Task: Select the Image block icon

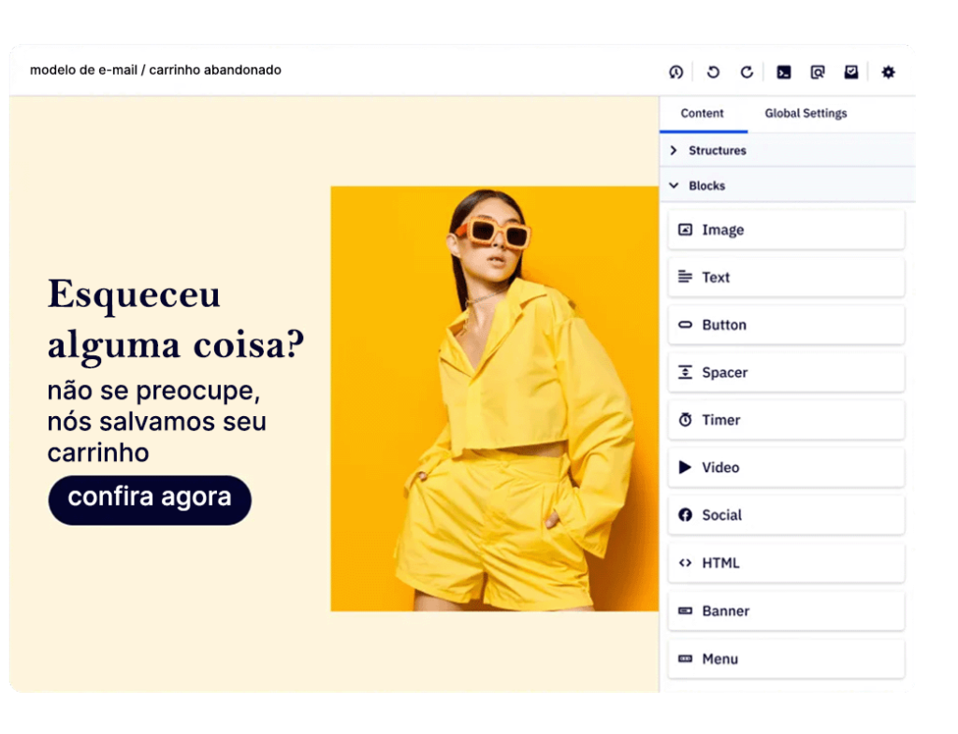Action: coord(686,230)
